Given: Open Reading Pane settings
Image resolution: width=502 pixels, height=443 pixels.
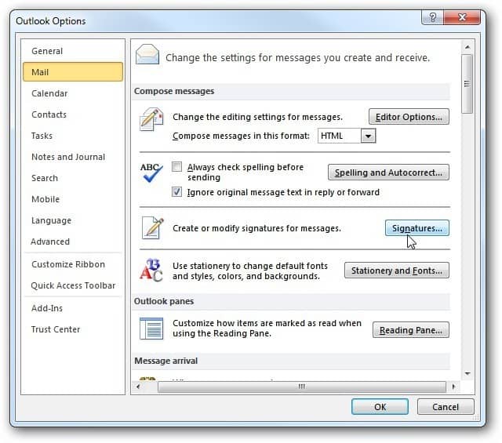Looking at the screenshot, I should [x=411, y=330].
